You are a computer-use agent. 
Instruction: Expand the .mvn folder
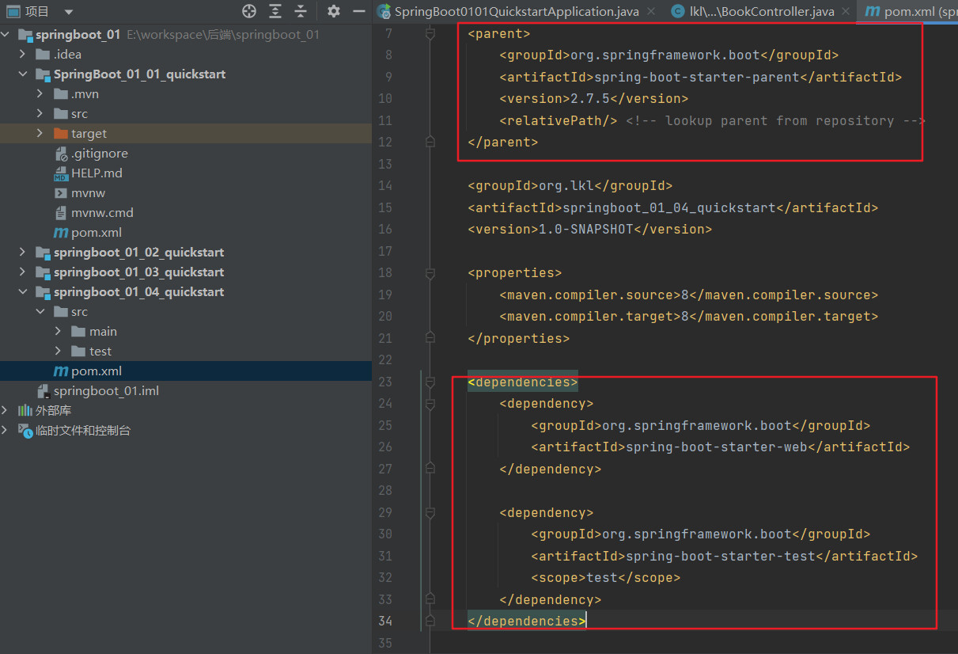tap(40, 94)
